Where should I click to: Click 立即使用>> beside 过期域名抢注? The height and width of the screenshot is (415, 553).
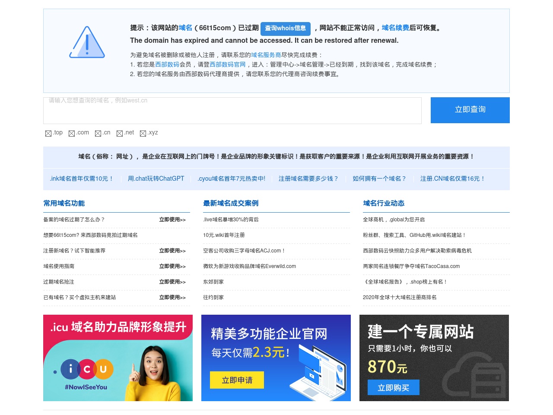coord(172,282)
